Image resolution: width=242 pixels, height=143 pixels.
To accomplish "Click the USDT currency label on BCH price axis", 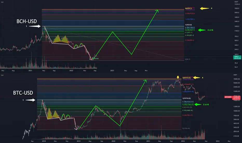I will (236, 2).
